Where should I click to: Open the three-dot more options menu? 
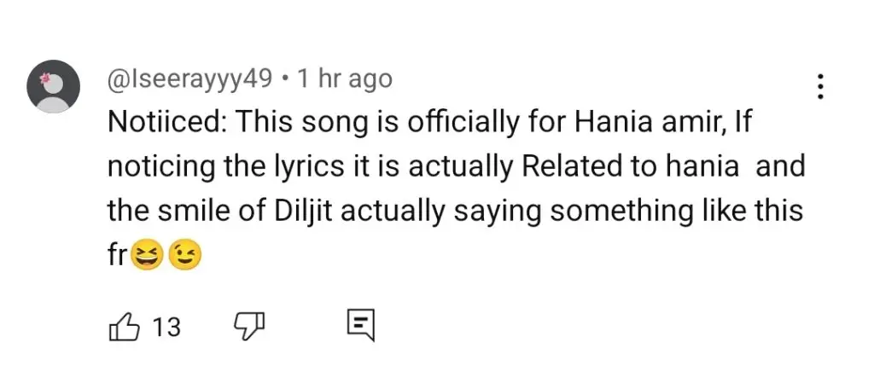[820, 88]
